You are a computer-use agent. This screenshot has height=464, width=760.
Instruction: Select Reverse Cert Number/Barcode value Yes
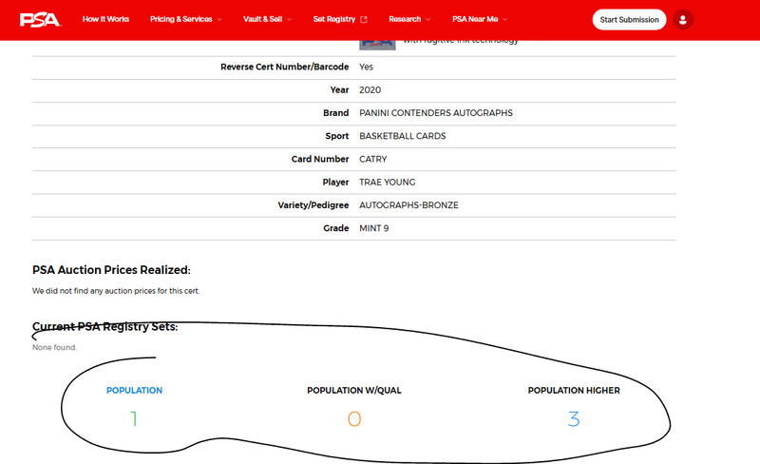[366, 67]
